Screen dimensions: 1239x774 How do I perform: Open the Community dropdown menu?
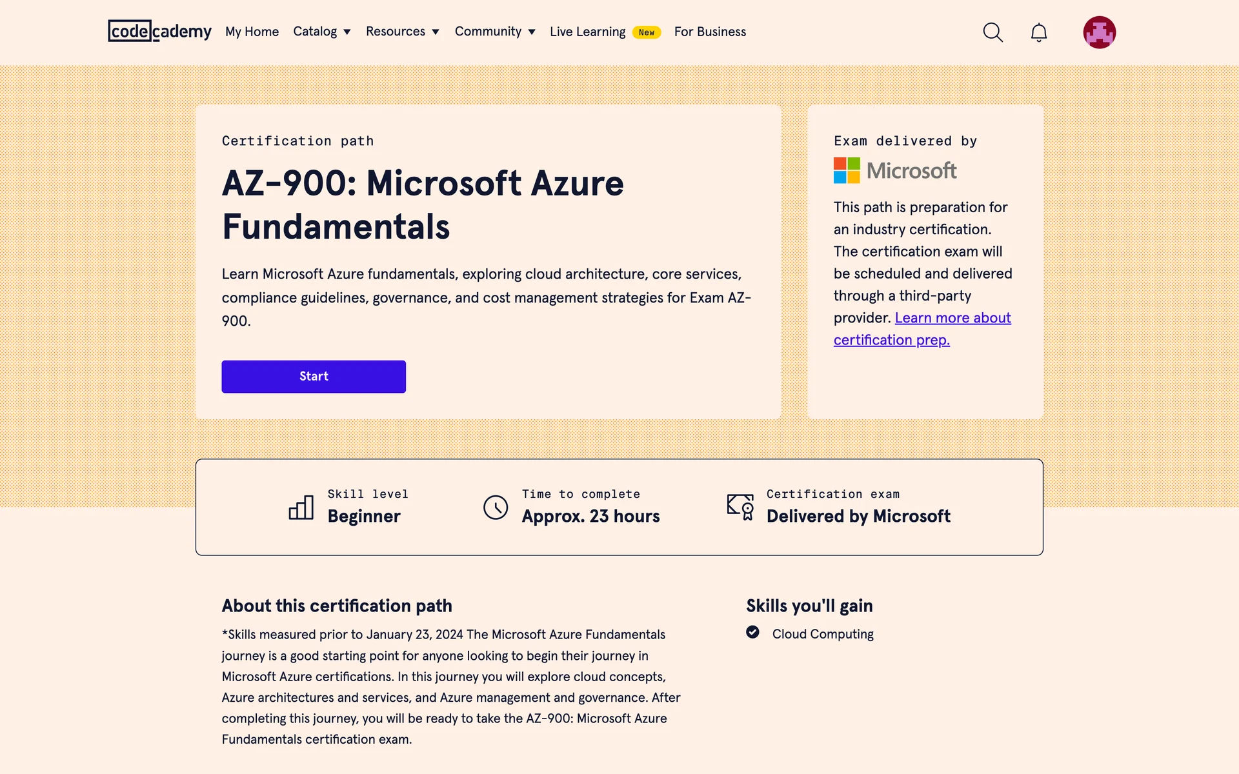(x=494, y=32)
